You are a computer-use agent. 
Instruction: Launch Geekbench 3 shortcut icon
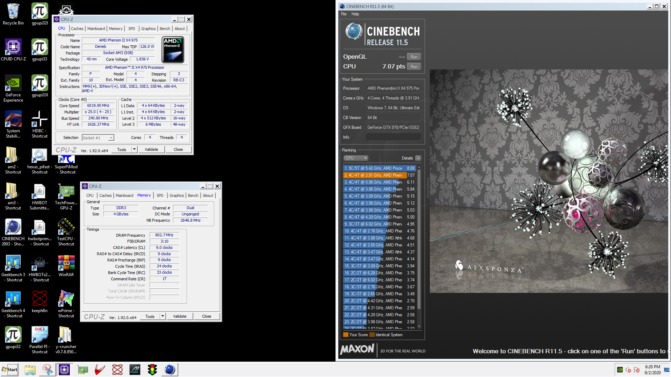13,268
